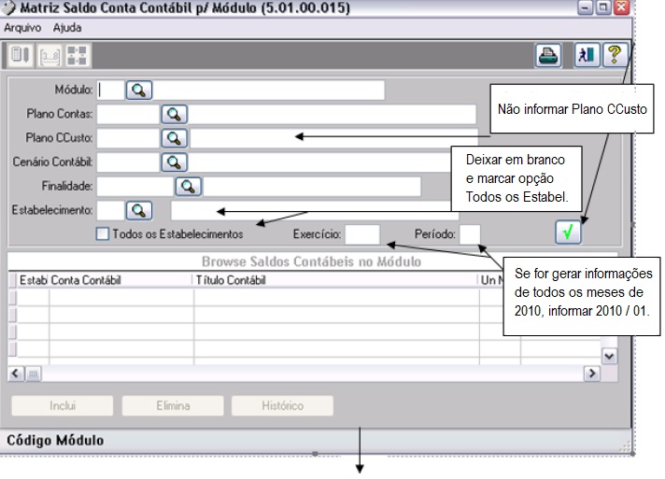The height and width of the screenshot is (479, 665).
Task: Open the Ajuda menu
Action: coord(67,28)
